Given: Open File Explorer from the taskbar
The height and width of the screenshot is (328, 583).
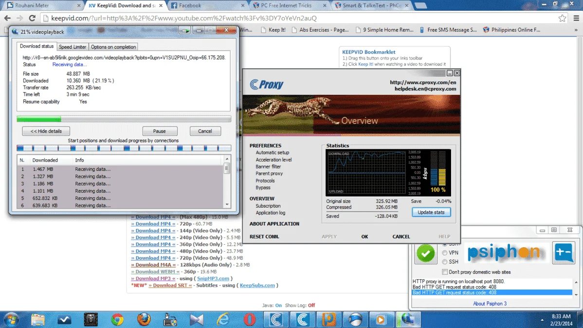Looking at the screenshot, I should click(38, 319).
